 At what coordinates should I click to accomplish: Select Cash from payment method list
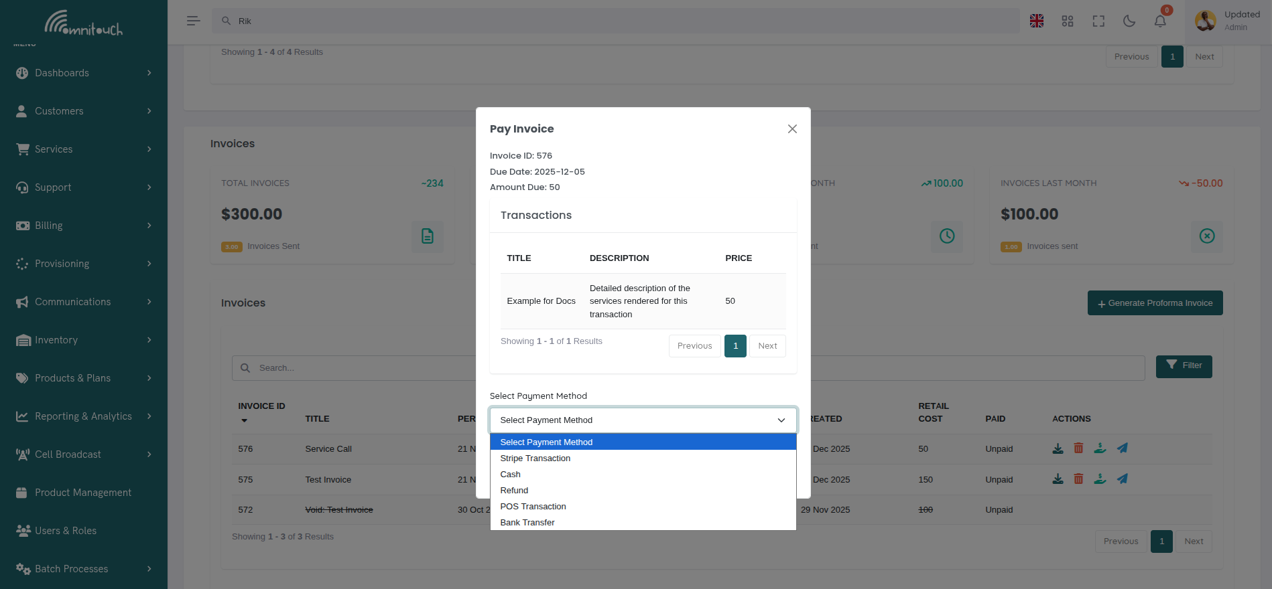point(510,475)
